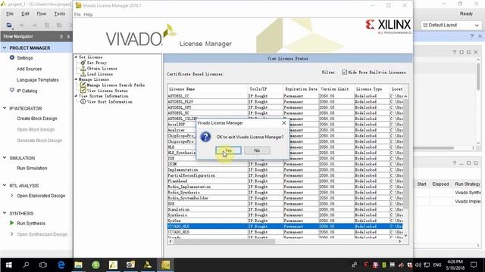Collapse View System Information node

point(76,96)
